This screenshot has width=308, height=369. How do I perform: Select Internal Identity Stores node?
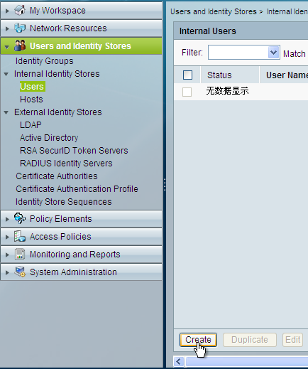57,74
